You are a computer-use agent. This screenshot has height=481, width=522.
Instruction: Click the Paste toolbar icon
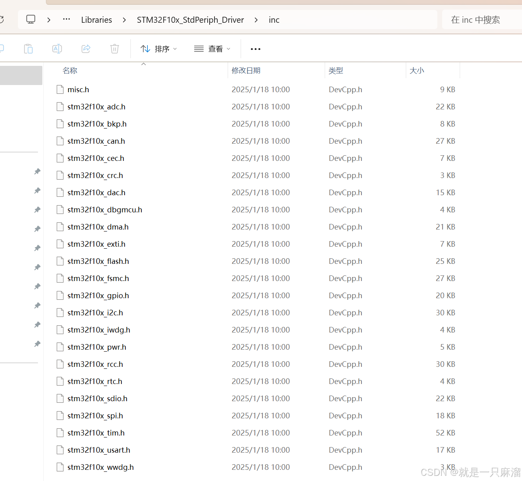click(28, 49)
